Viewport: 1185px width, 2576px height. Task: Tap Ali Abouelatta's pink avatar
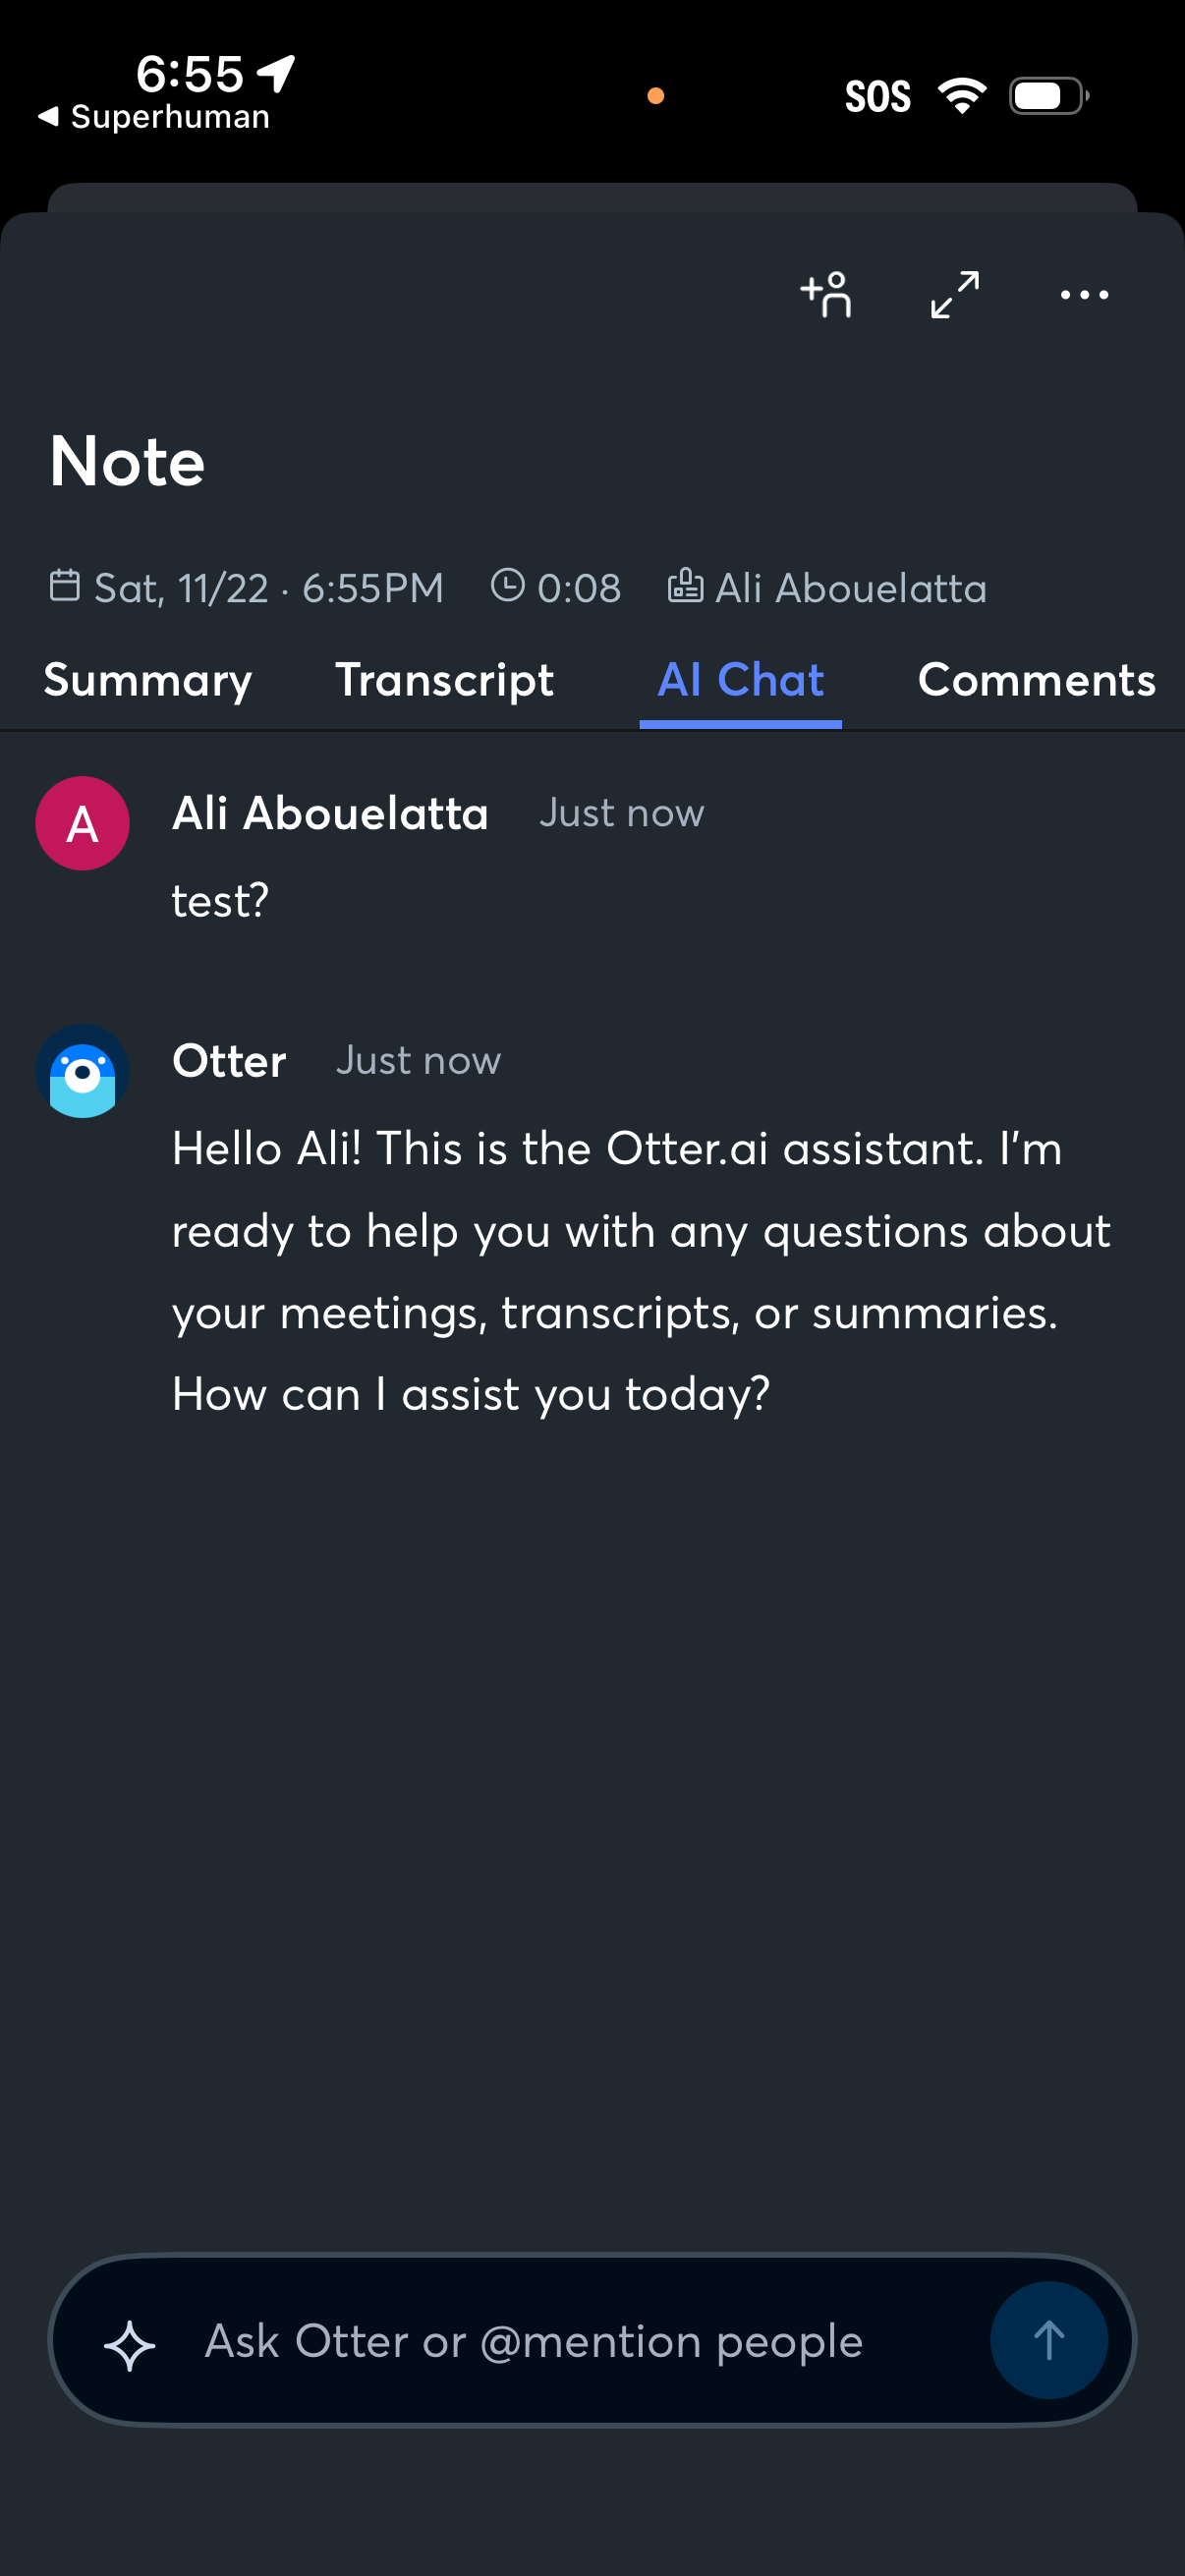point(83,823)
